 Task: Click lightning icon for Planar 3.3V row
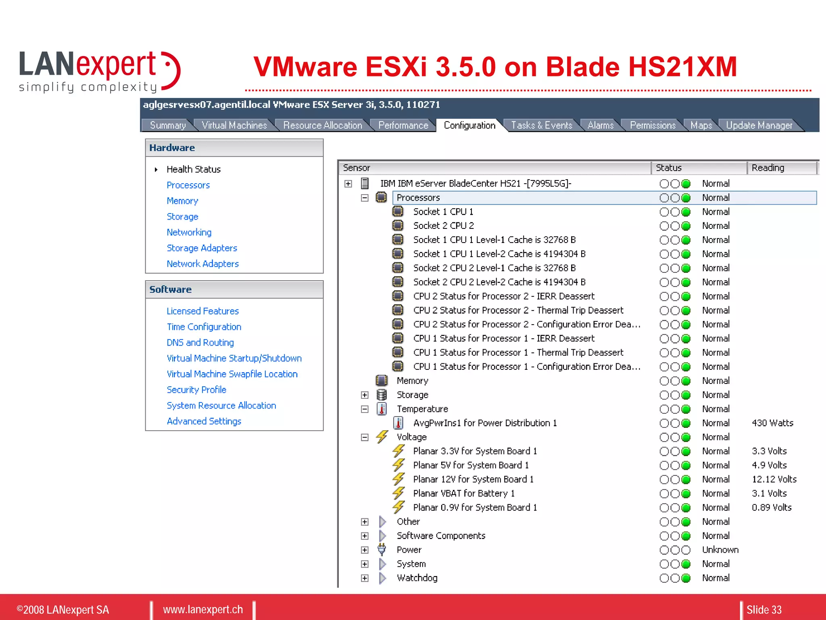coord(398,451)
